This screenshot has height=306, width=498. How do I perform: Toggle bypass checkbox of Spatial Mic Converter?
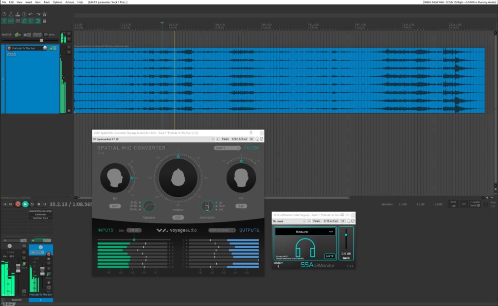(x=261, y=139)
